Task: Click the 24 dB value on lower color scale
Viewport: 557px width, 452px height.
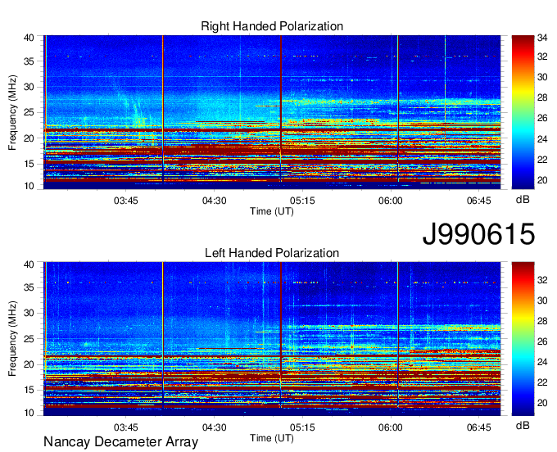Action: click(x=542, y=362)
